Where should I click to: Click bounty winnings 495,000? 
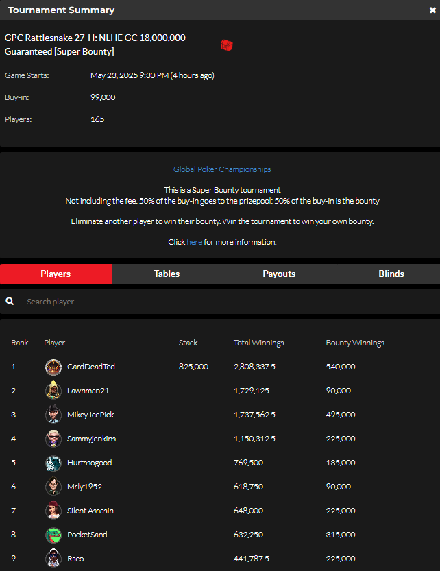[x=341, y=415]
